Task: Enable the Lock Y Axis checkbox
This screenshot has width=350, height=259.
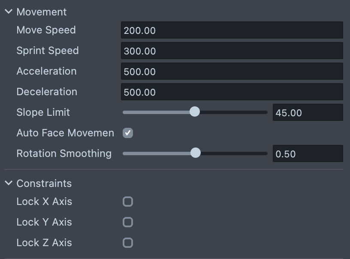Action: 128,222
